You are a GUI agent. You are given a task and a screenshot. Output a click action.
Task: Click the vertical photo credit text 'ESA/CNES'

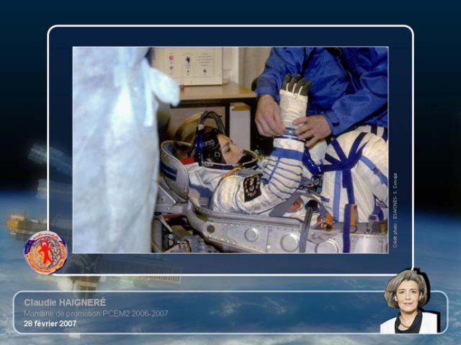point(395,207)
